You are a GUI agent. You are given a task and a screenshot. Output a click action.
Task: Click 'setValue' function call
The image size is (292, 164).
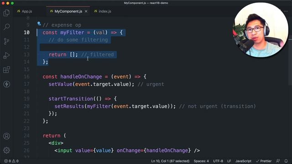(60, 84)
